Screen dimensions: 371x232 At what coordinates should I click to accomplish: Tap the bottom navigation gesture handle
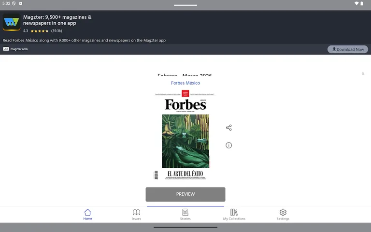(x=185, y=227)
